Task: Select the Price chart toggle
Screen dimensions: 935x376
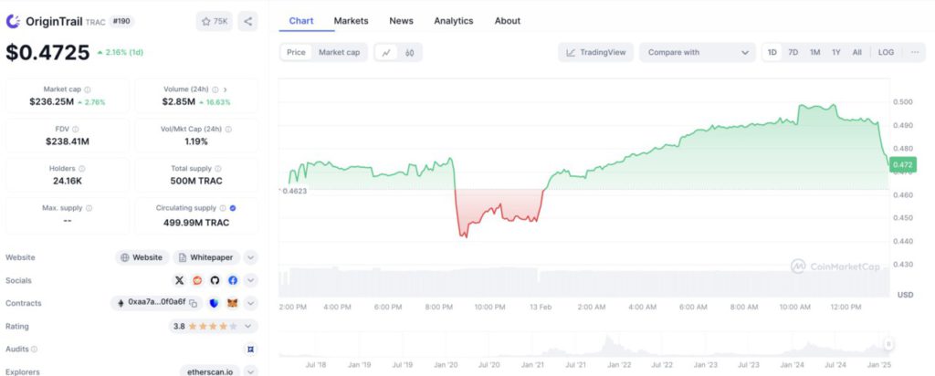Action: 296,52
